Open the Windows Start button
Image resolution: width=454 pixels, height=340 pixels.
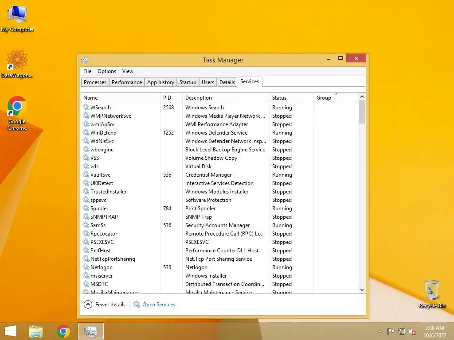[11, 331]
